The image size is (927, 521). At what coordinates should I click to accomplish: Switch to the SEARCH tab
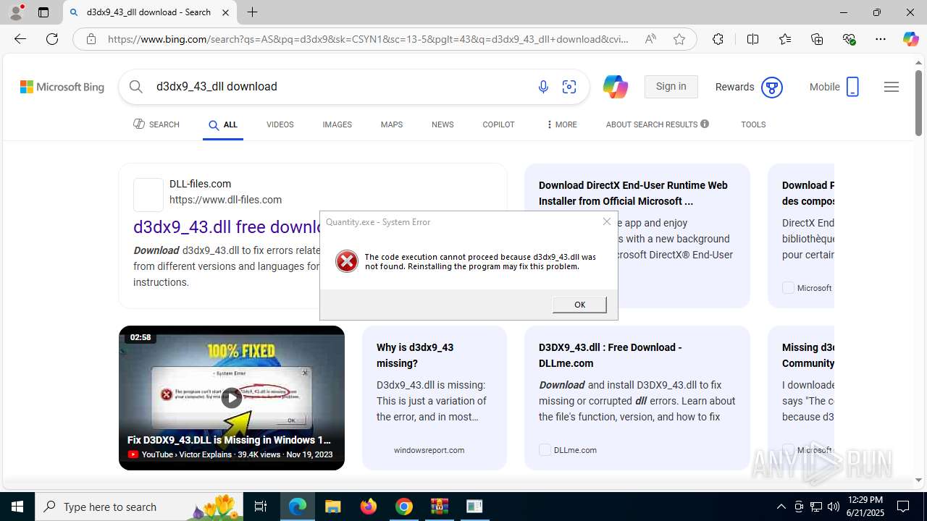click(x=156, y=124)
